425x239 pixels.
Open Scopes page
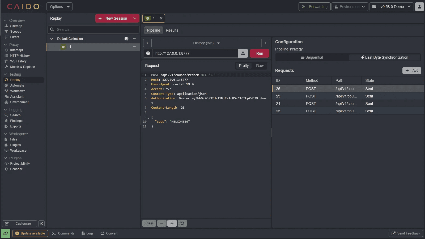click(15, 32)
